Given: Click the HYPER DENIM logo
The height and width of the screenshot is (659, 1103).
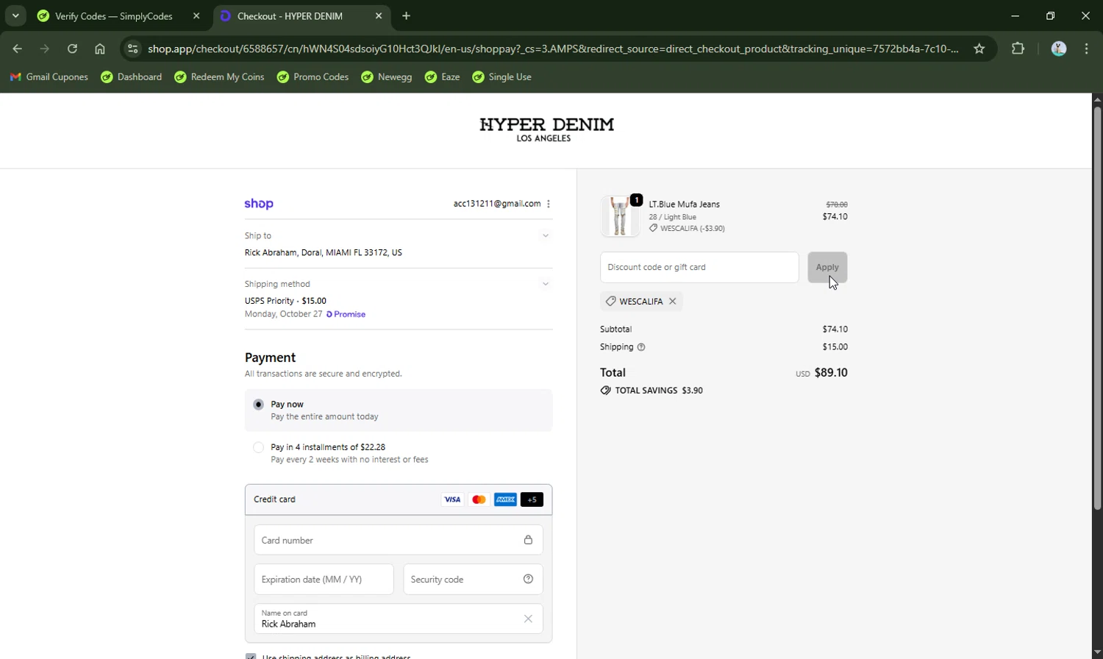Looking at the screenshot, I should (546, 129).
